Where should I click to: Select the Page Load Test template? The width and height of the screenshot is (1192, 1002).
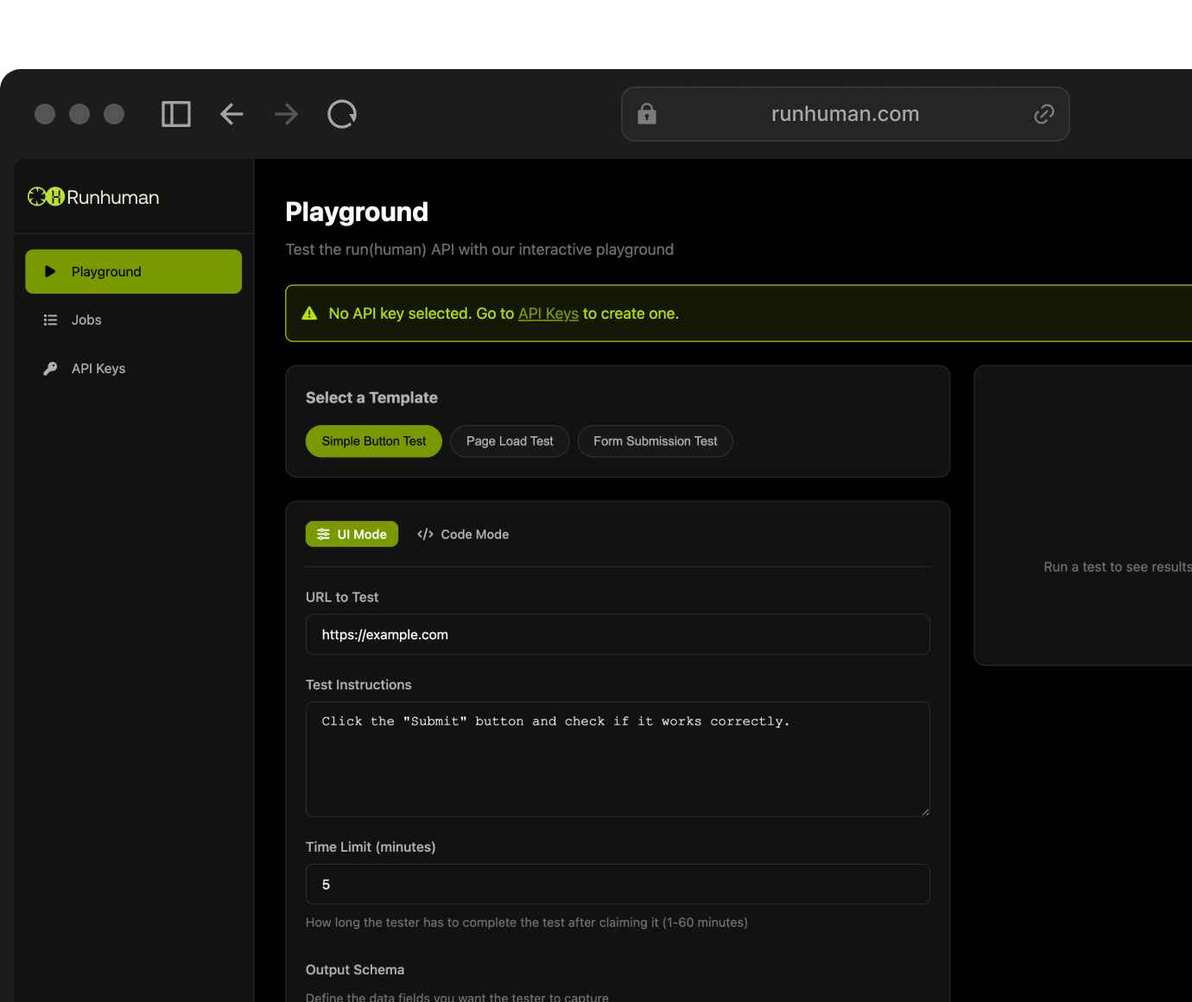click(510, 441)
